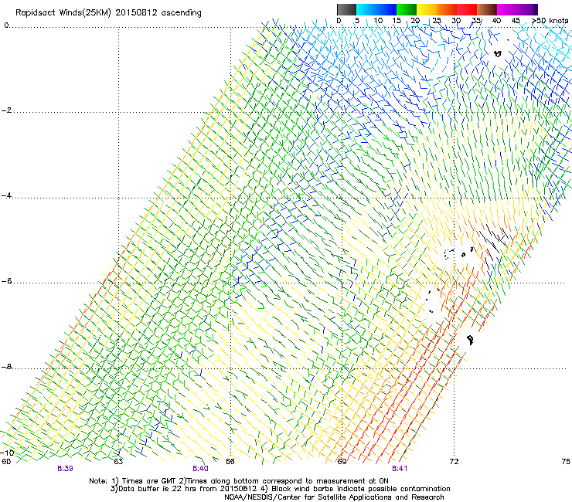Click the '45' legend scale label
Image resolution: width=572 pixels, height=502 pixels.
click(x=516, y=21)
